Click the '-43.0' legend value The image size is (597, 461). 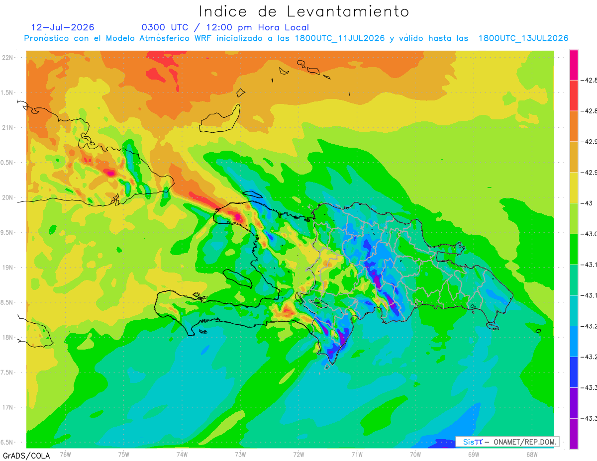589,234
